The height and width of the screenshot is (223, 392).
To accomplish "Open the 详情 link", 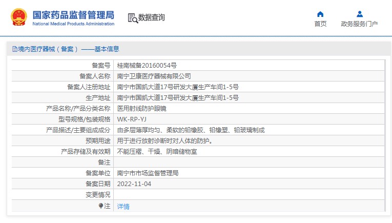I will (x=123, y=207).
